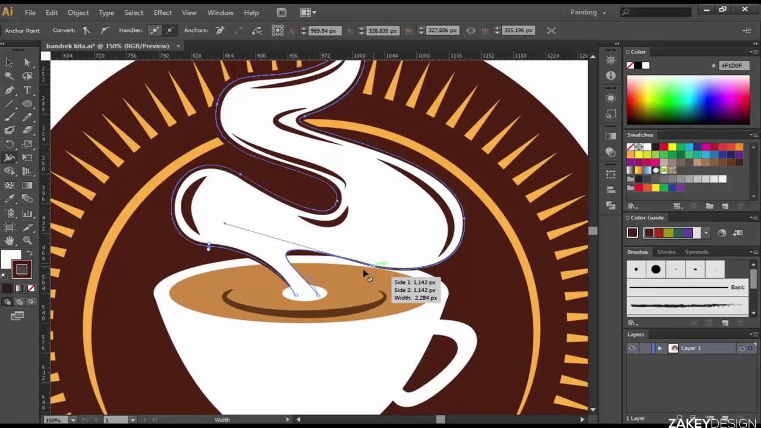Select the Paintbrush tool
Viewport: 761px width, 428px height.
(10, 117)
